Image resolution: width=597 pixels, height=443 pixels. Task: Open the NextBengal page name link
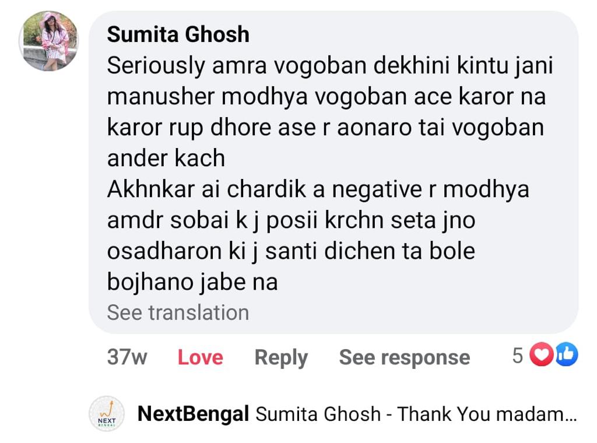pyautogui.click(x=193, y=414)
